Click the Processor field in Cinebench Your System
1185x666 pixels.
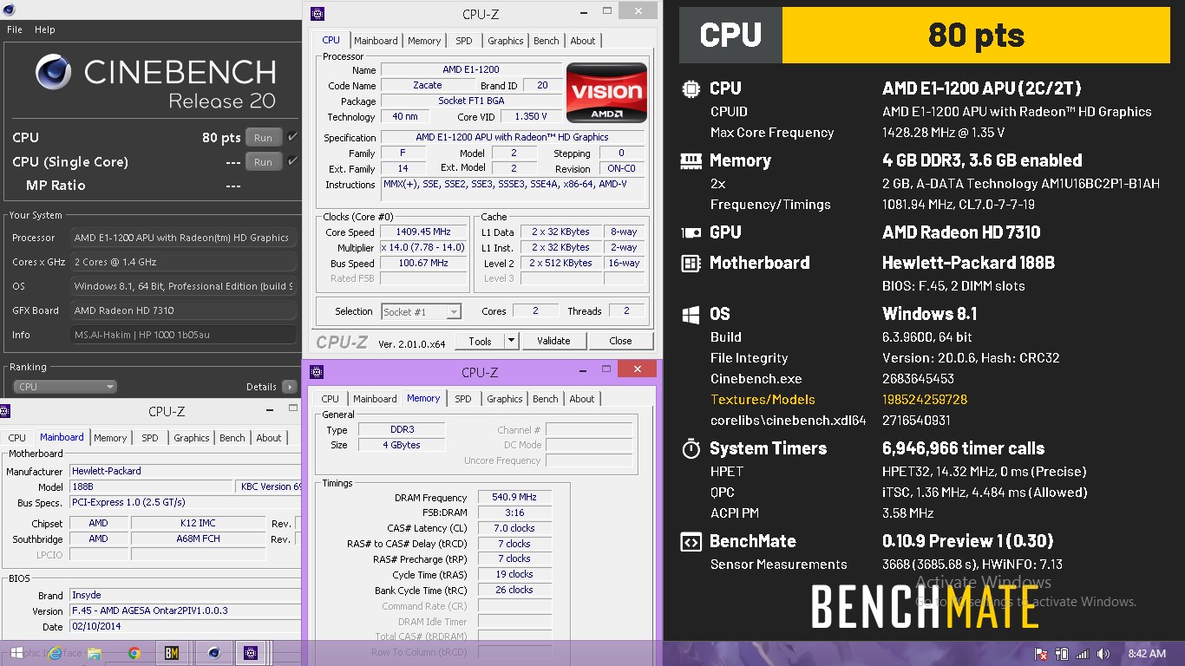(x=183, y=238)
